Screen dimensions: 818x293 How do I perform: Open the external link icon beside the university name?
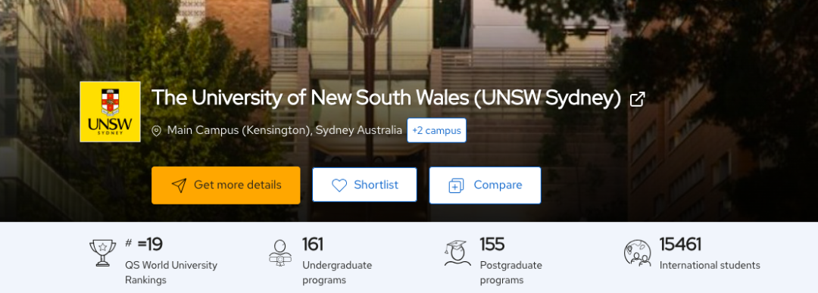tap(638, 99)
